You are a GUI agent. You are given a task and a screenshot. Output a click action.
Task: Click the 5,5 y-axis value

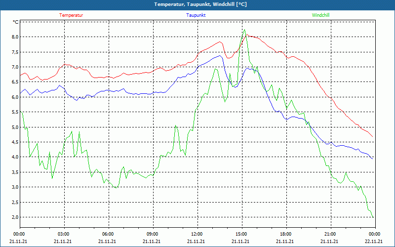point(15,112)
